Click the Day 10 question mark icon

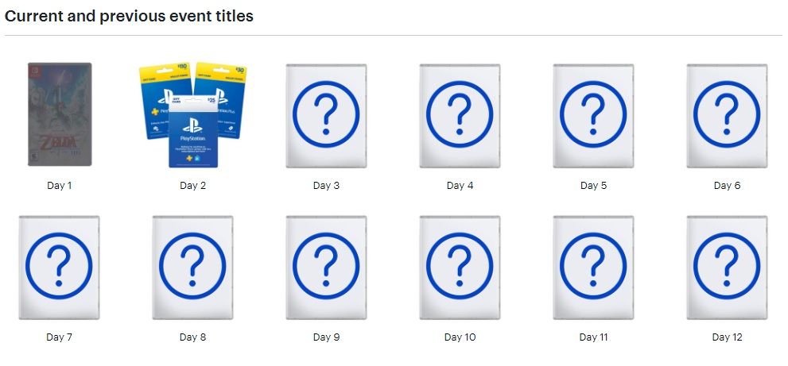[x=460, y=268]
